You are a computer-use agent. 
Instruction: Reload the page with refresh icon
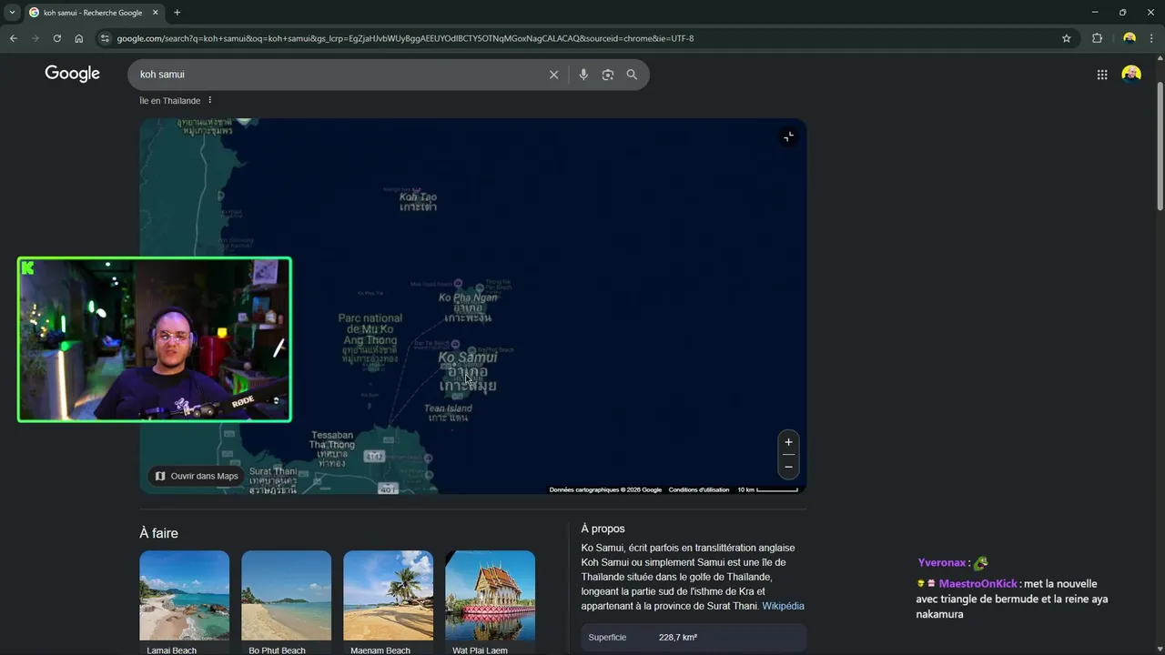56,38
